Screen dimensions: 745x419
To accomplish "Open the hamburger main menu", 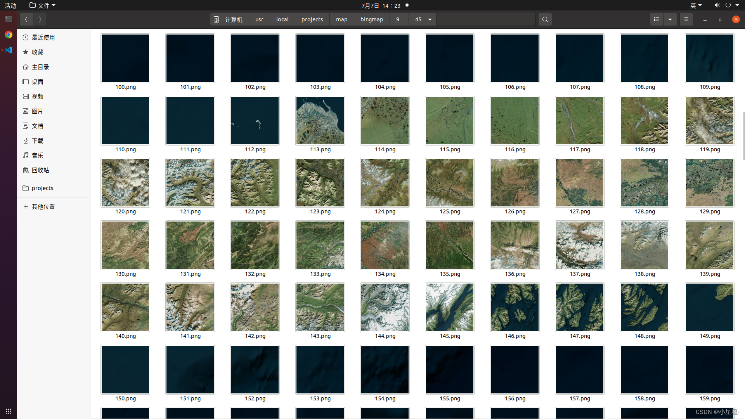I will click(686, 19).
